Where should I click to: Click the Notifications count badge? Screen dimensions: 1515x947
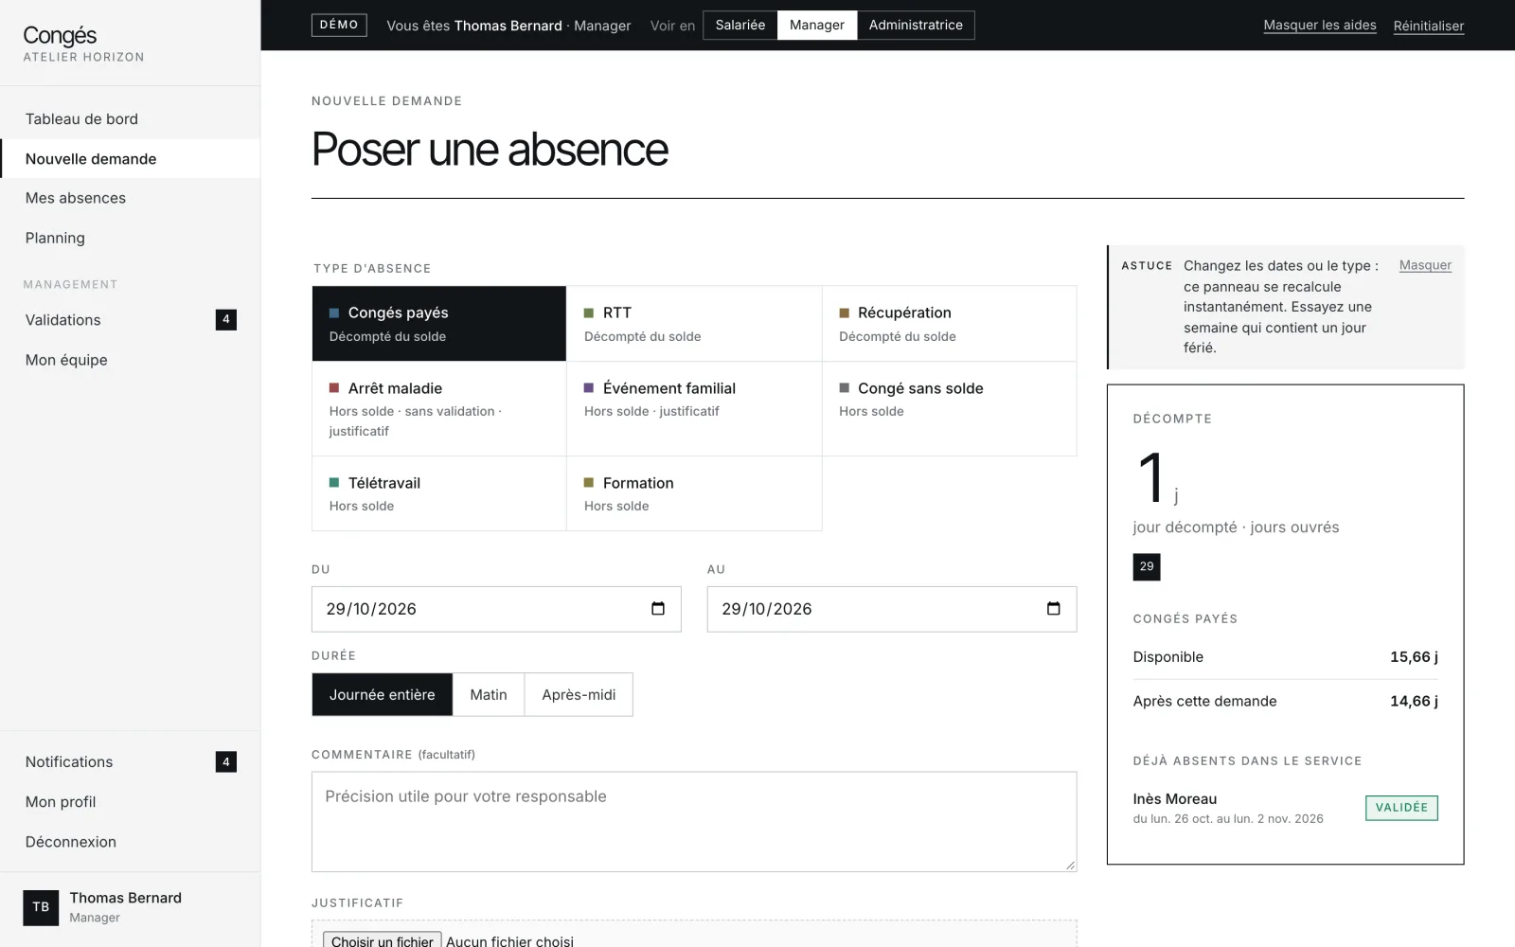pos(225,762)
